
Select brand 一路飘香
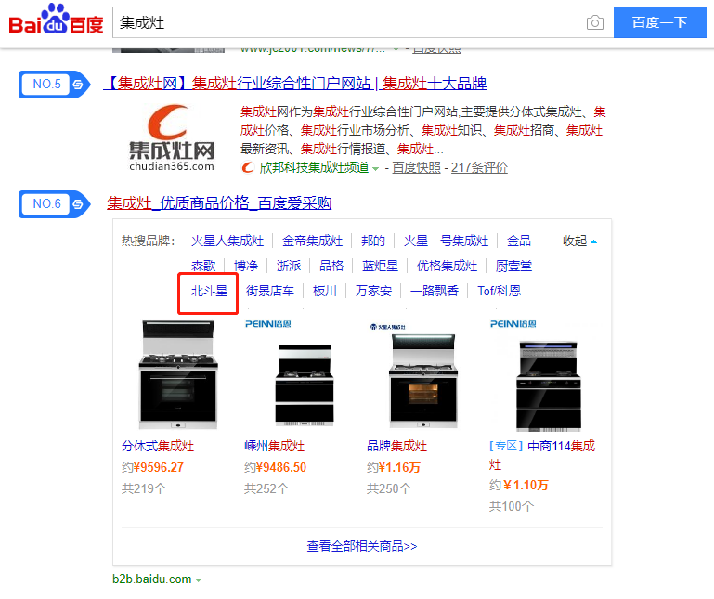click(435, 291)
